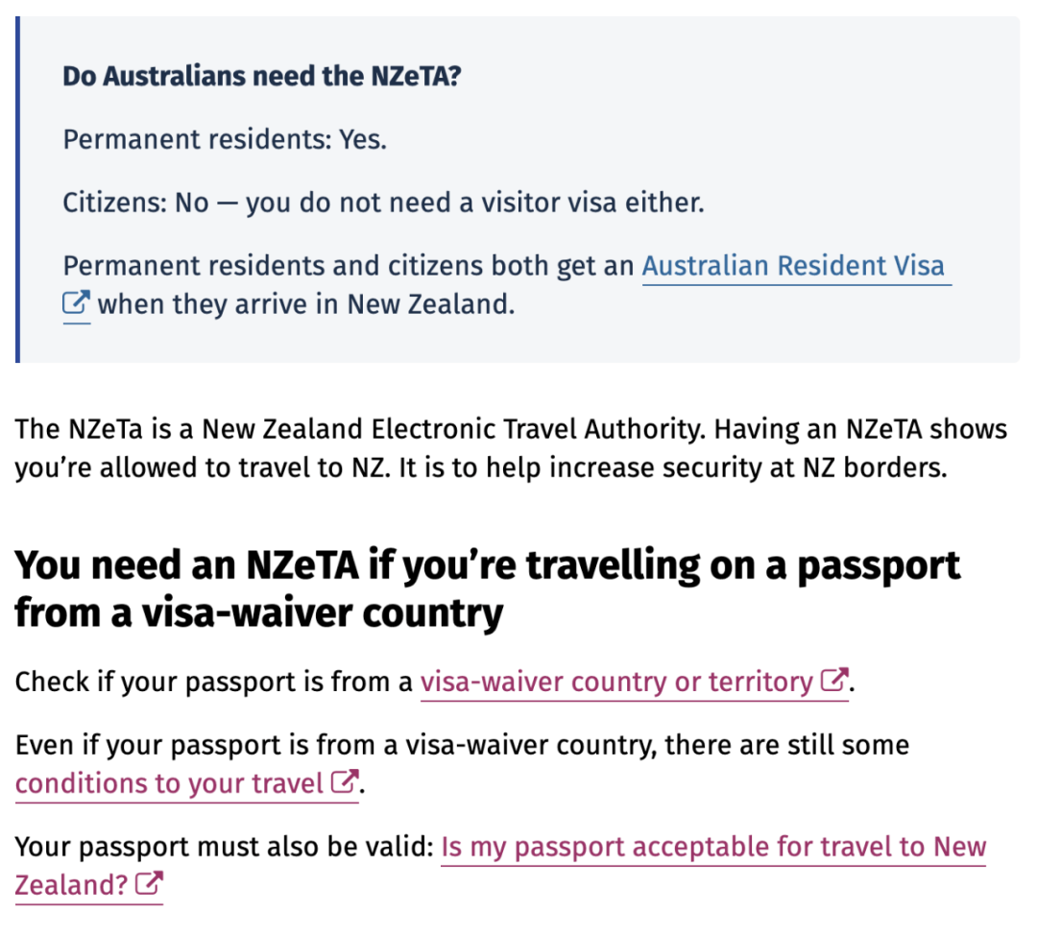The height and width of the screenshot is (935, 1037).
Task: Click external-link icon next to "Zealand?"
Action: tap(149, 884)
